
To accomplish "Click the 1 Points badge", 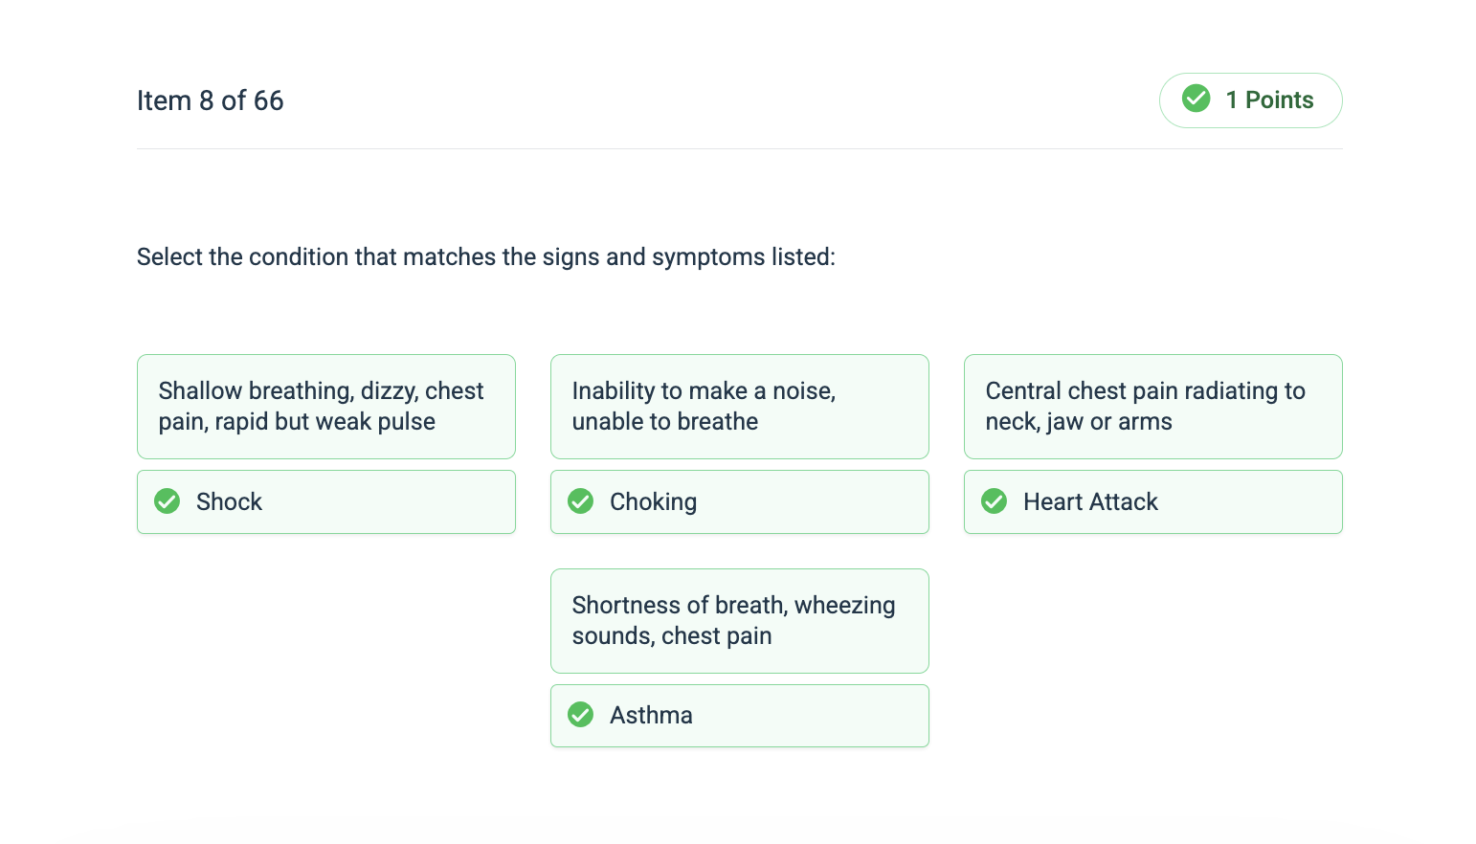I will [1251, 100].
